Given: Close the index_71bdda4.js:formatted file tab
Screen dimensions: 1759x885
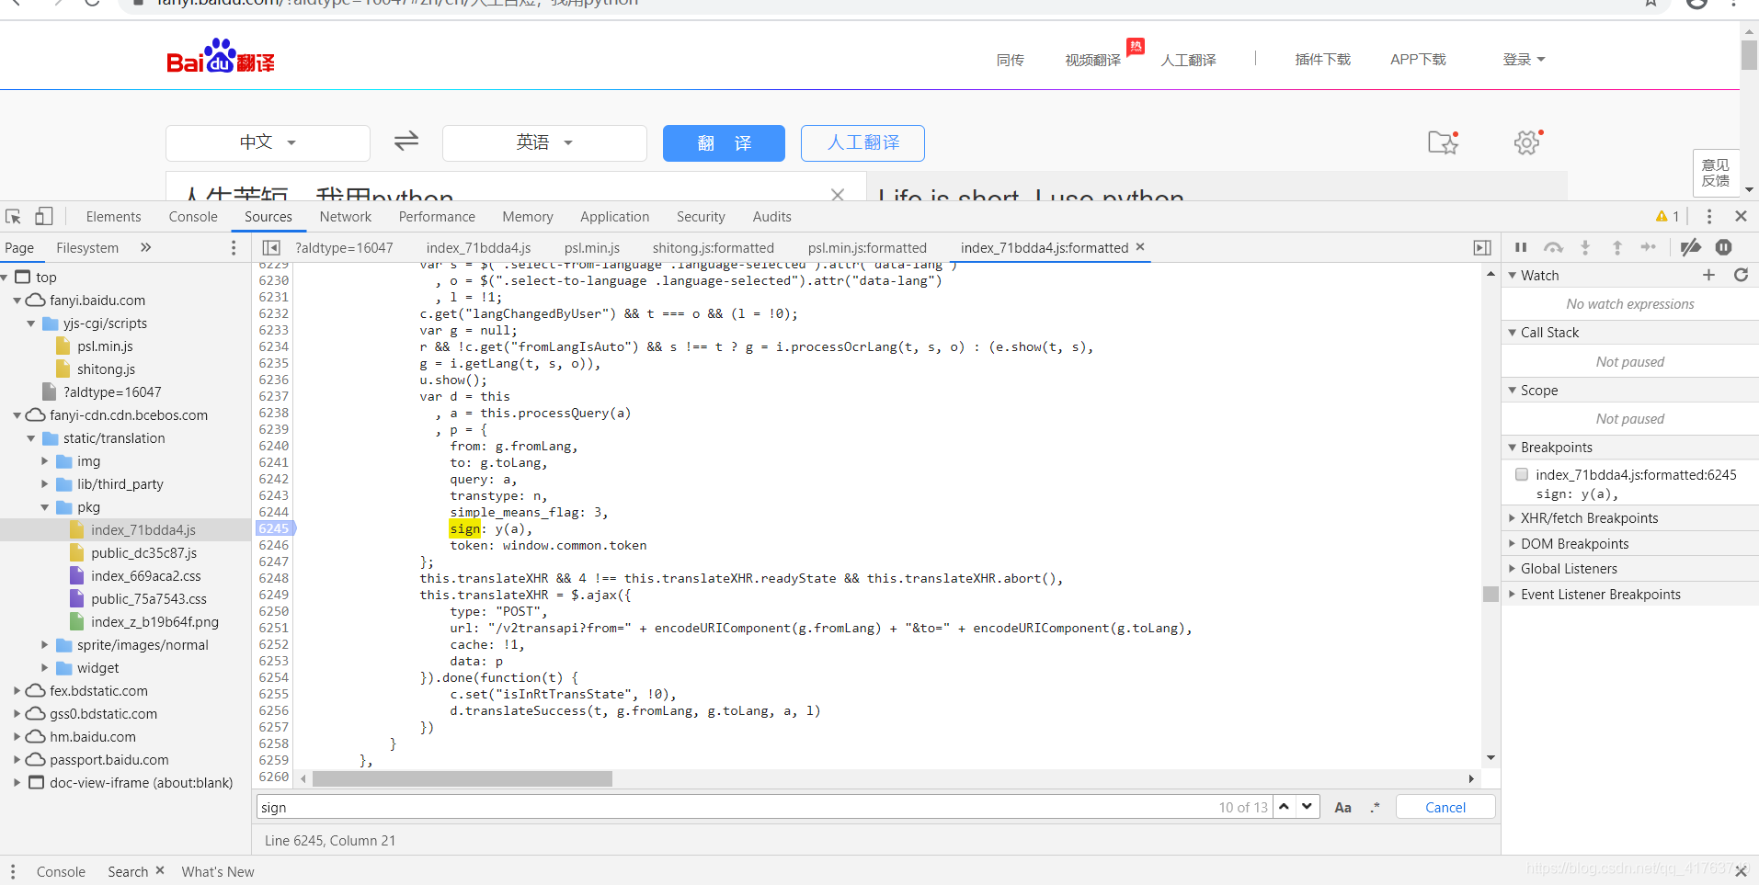Looking at the screenshot, I should 1140,247.
